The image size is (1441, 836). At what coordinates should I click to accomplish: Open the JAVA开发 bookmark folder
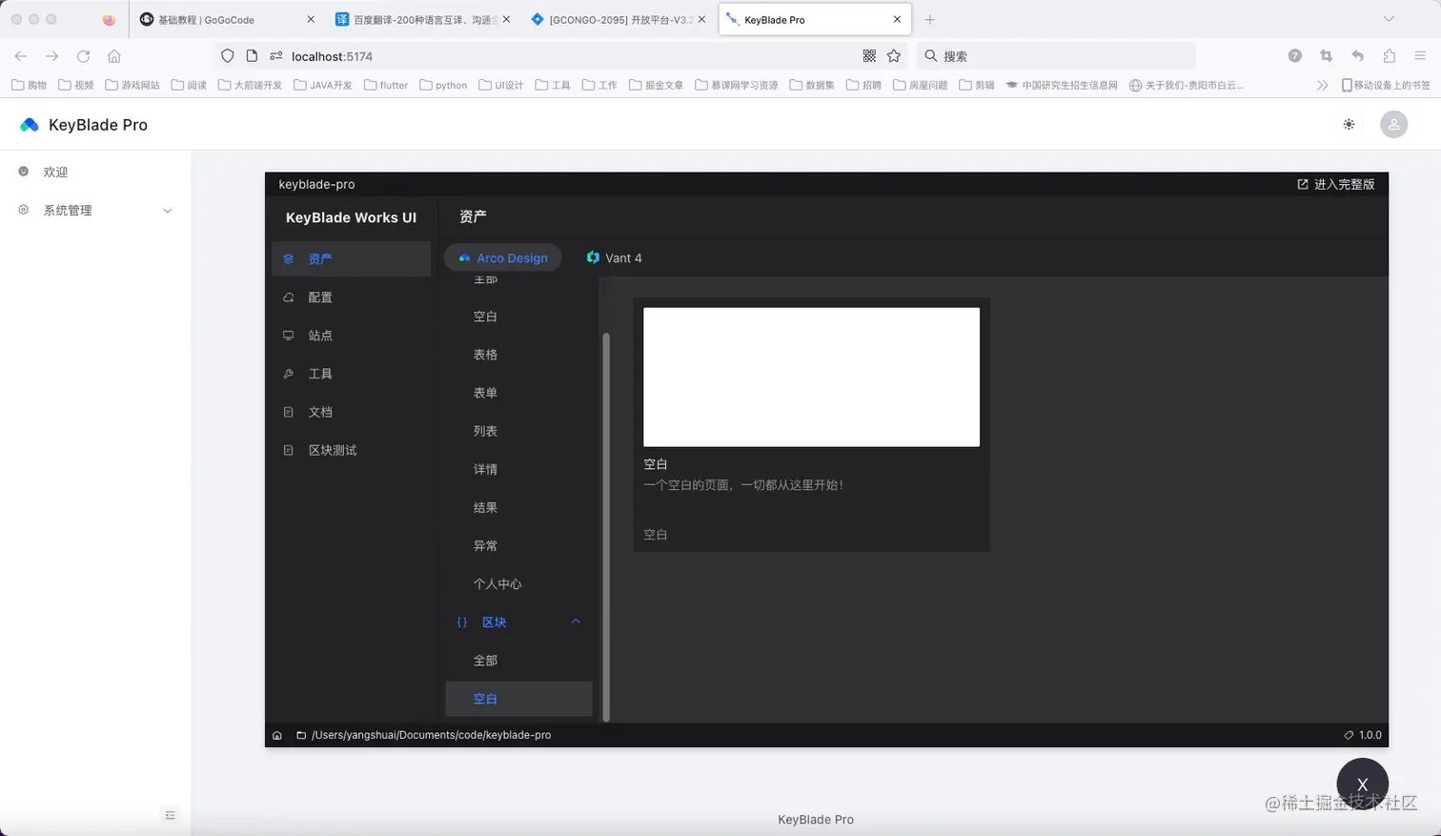[x=323, y=85]
